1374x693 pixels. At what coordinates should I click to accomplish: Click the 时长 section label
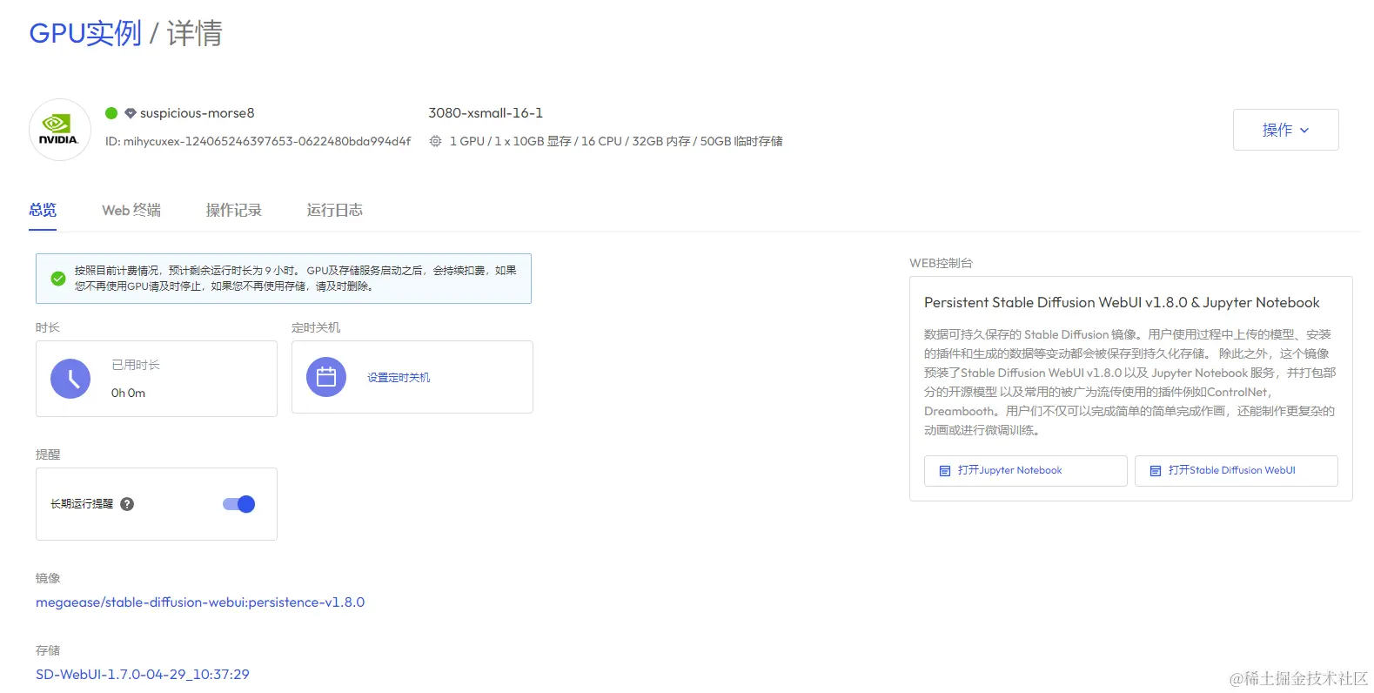pyautogui.click(x=48, y=327)
